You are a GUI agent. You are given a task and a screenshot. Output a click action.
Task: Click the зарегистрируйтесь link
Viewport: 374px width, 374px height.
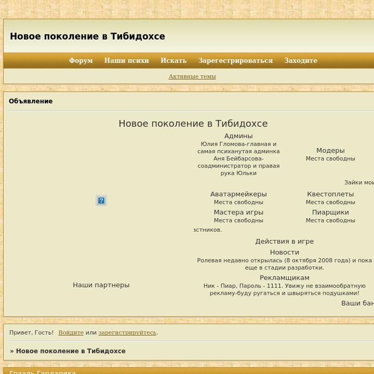click(x=127, y=332)
